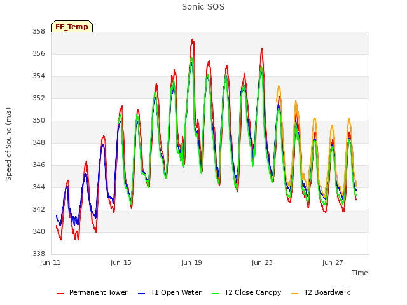Click the orange T2 Boardwalk legend swatch
407x305 pixels.
(295, 294)
